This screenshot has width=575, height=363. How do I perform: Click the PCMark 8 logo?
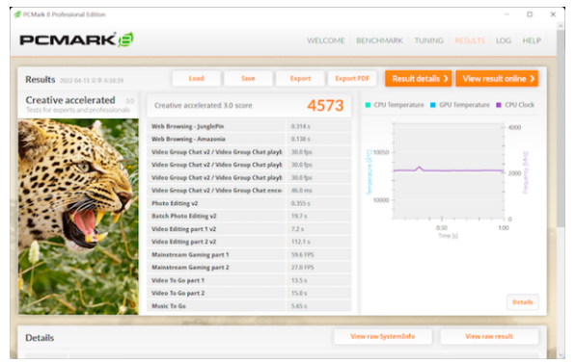76,39
